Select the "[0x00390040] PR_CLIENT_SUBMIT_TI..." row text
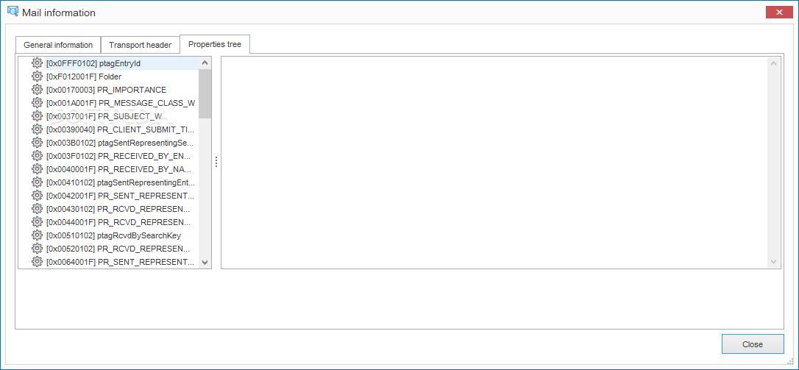This screenshot has width=799, height=370. 120,129
